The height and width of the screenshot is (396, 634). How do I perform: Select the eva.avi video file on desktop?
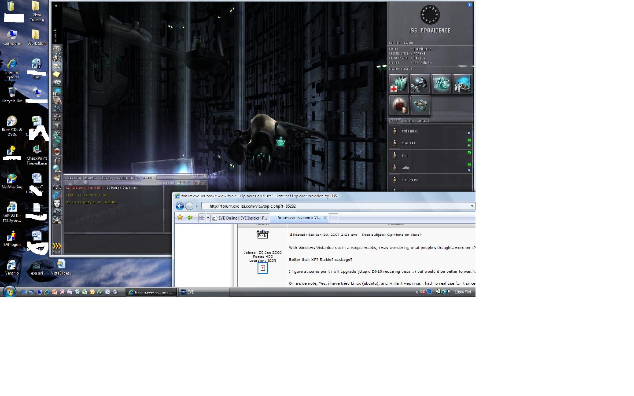[x=37, y=268]
